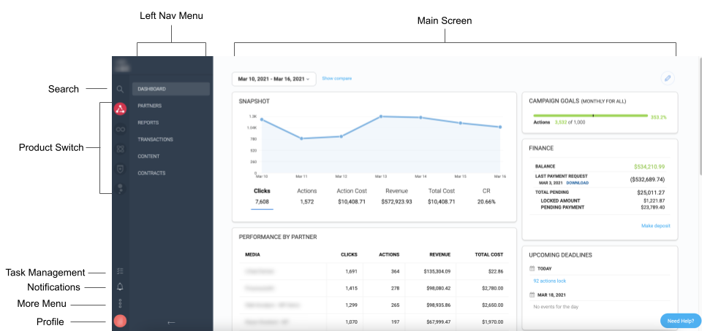Go to the Transactions menu item
Screen dimensions: 702x331
[x=155, y=139]
